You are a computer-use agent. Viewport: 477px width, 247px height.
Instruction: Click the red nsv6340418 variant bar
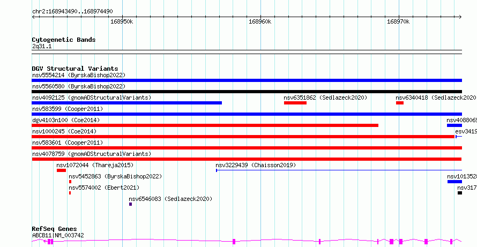[400, 103]
